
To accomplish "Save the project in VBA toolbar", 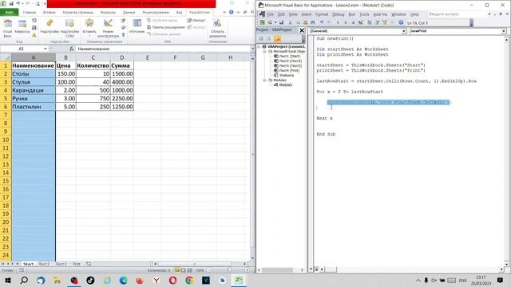I will point(281,22).
